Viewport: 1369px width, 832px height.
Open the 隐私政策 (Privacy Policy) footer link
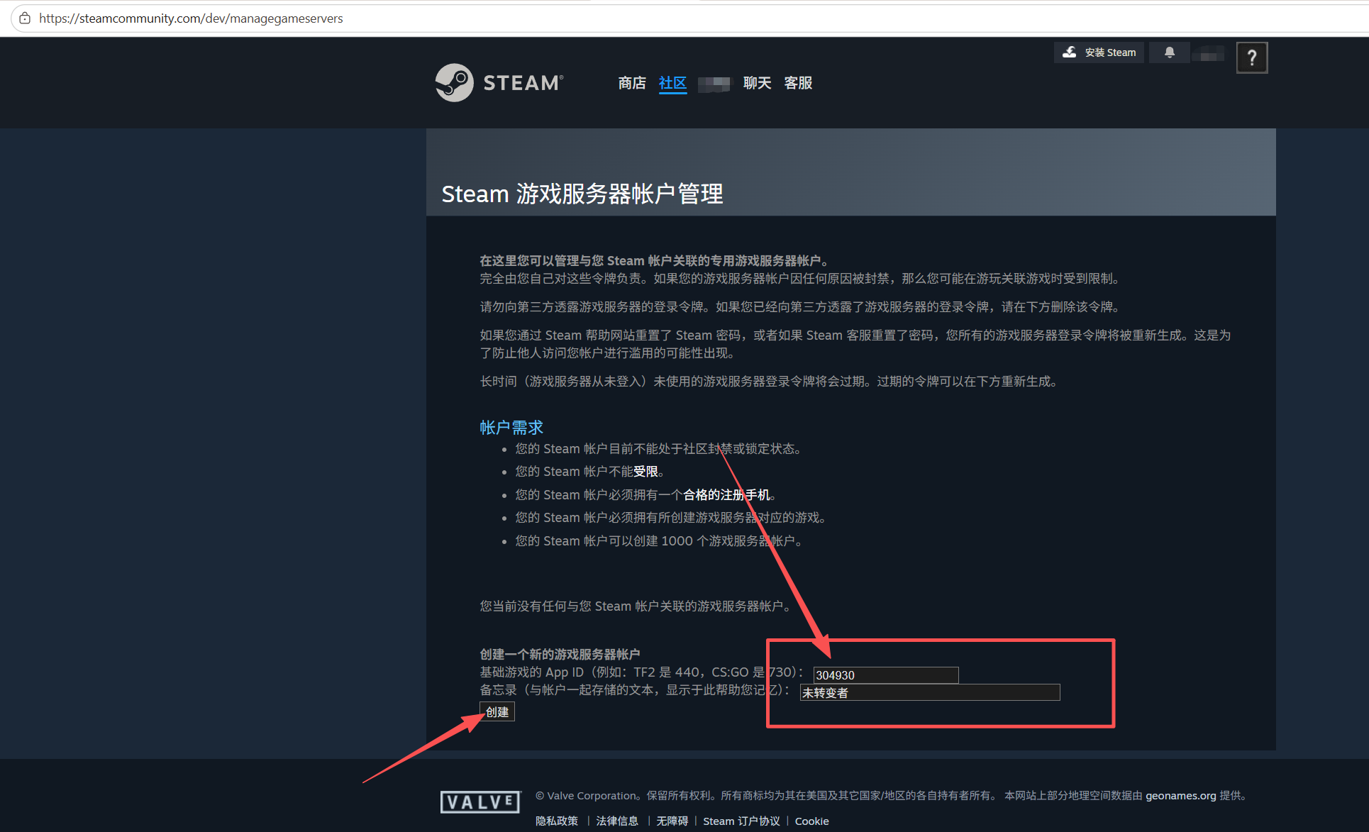(x=557, y=821)
